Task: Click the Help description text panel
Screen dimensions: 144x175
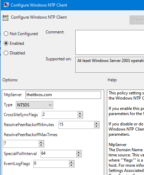Action: (125, 132)
